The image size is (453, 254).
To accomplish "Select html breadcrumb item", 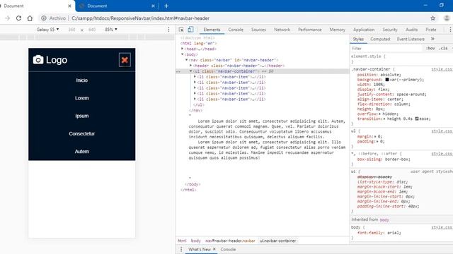I will 182,241.
